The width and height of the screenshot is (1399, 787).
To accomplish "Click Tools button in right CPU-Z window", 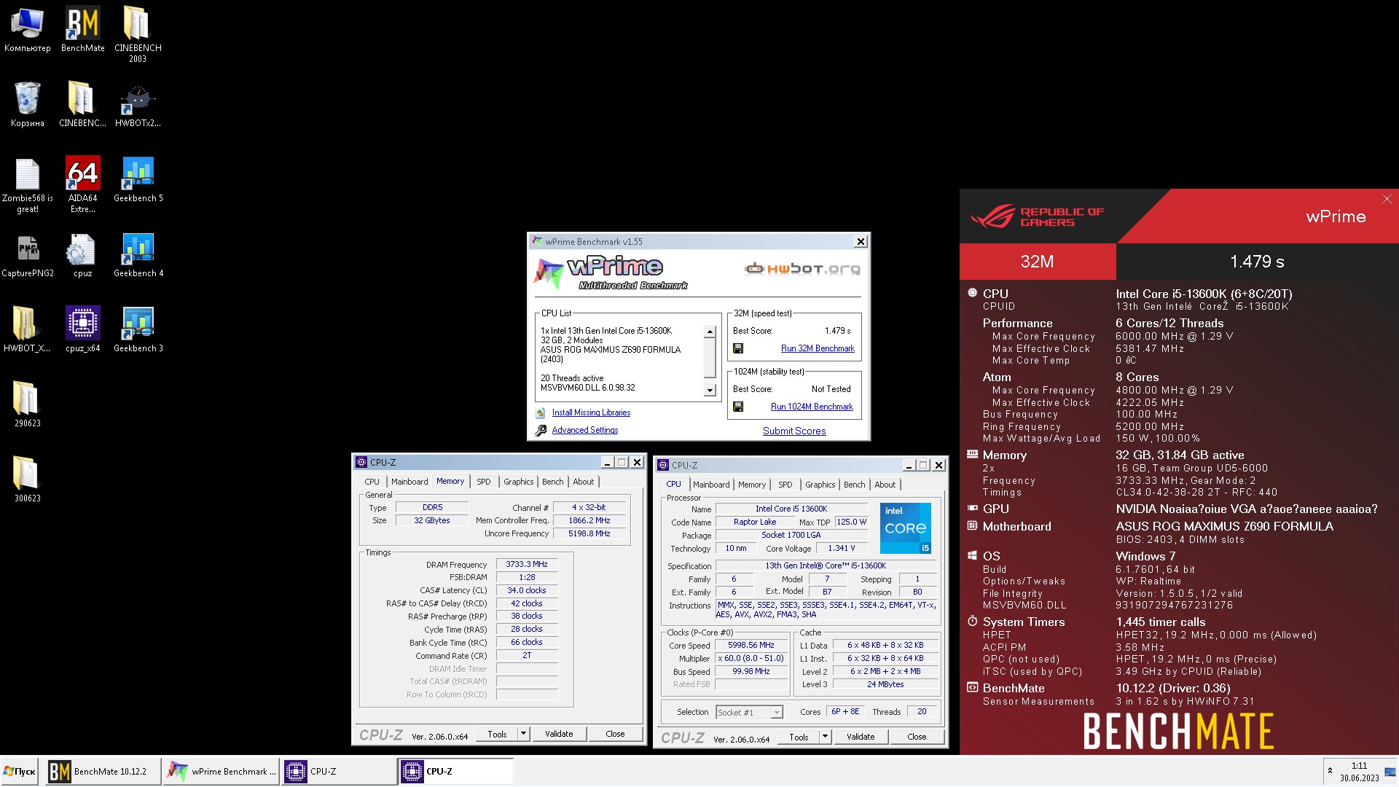I will [x=799, y=737].
